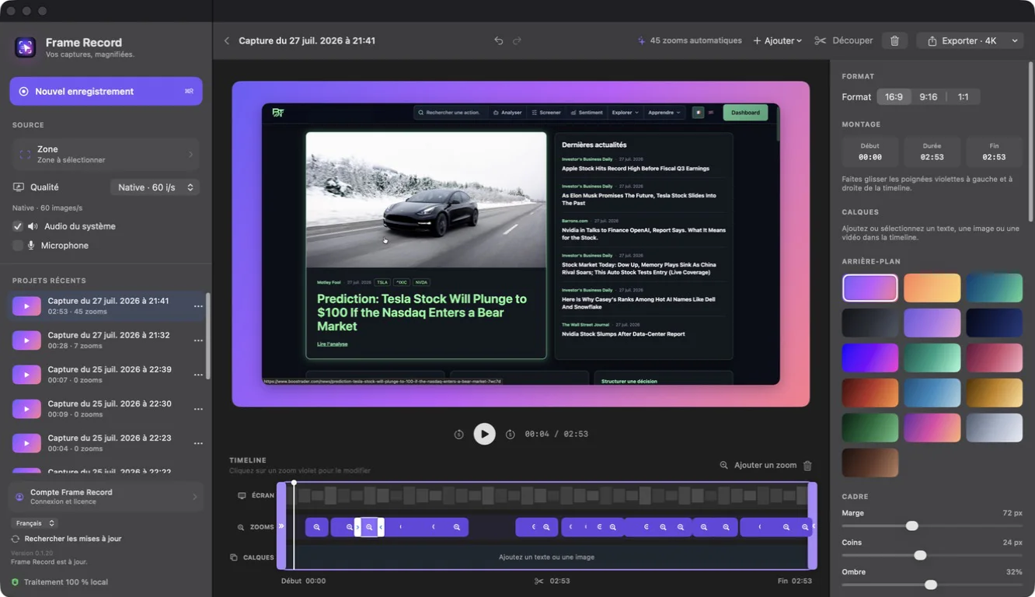Start a Nouvel enregistrement

[106, 91]
